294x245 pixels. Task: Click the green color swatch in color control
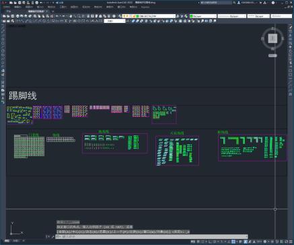coord(192,16)
